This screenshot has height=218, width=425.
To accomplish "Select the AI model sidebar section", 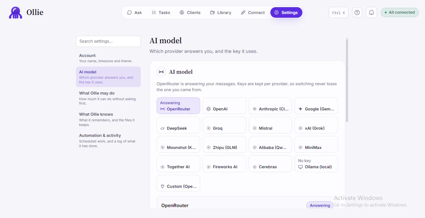I will (x=108, y=77).
